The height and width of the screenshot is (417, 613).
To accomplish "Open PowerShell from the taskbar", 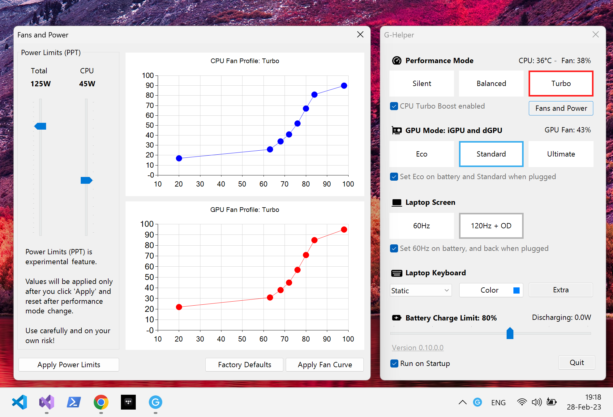I will pyautogui.click(x=74, y=402).
